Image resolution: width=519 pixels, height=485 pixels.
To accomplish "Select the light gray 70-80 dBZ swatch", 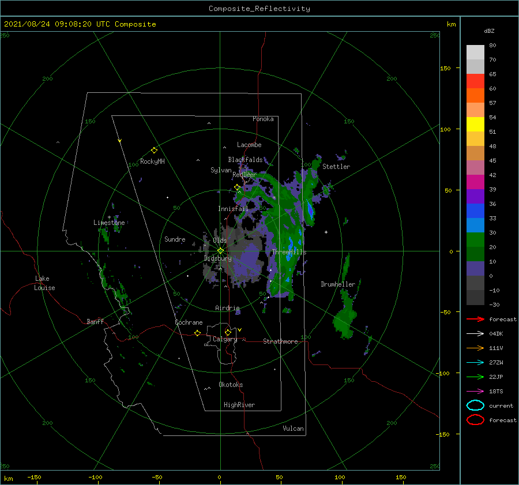I will pyautogui.click(x=475, y=52).
